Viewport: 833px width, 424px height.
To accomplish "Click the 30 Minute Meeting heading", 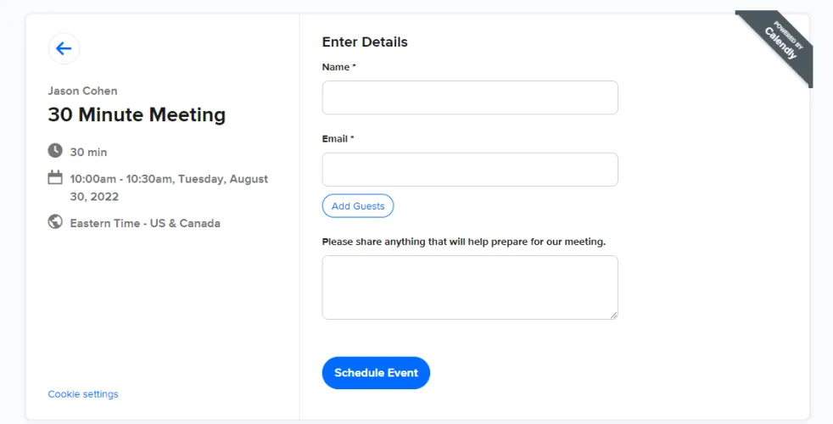I will tap(137, 114).
